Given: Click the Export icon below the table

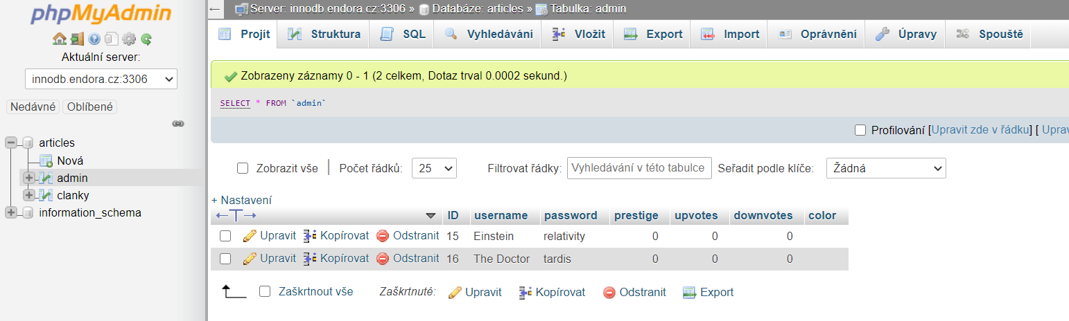Looking at the screenshot, I should pos(688,293).
